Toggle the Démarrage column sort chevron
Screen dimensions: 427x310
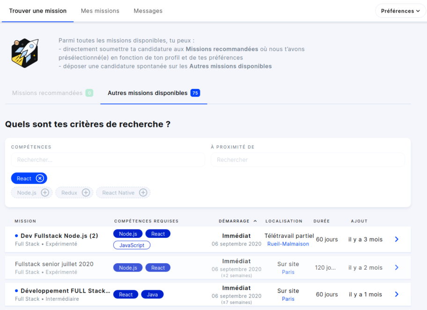point(255,221)
